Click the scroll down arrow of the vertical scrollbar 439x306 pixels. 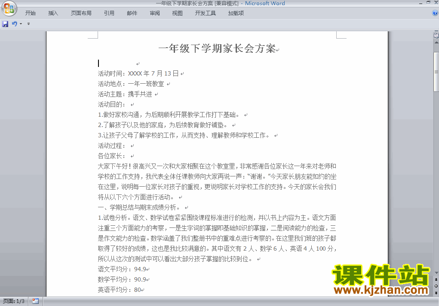436,273
